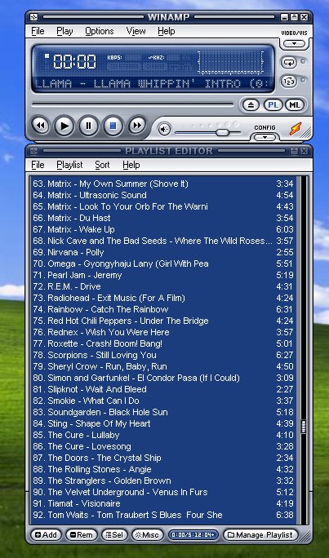Screen dimensions: 329x558
Task: Select track 71 Pearl Jam - Jeremy
Action: (x=163, y=275)
